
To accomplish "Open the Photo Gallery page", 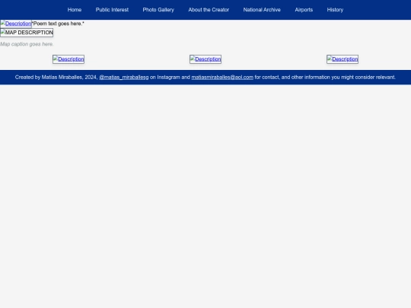I will pos(158,10).
